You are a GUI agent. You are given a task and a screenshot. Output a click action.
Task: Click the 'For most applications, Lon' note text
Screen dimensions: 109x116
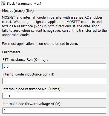[40, 44]
